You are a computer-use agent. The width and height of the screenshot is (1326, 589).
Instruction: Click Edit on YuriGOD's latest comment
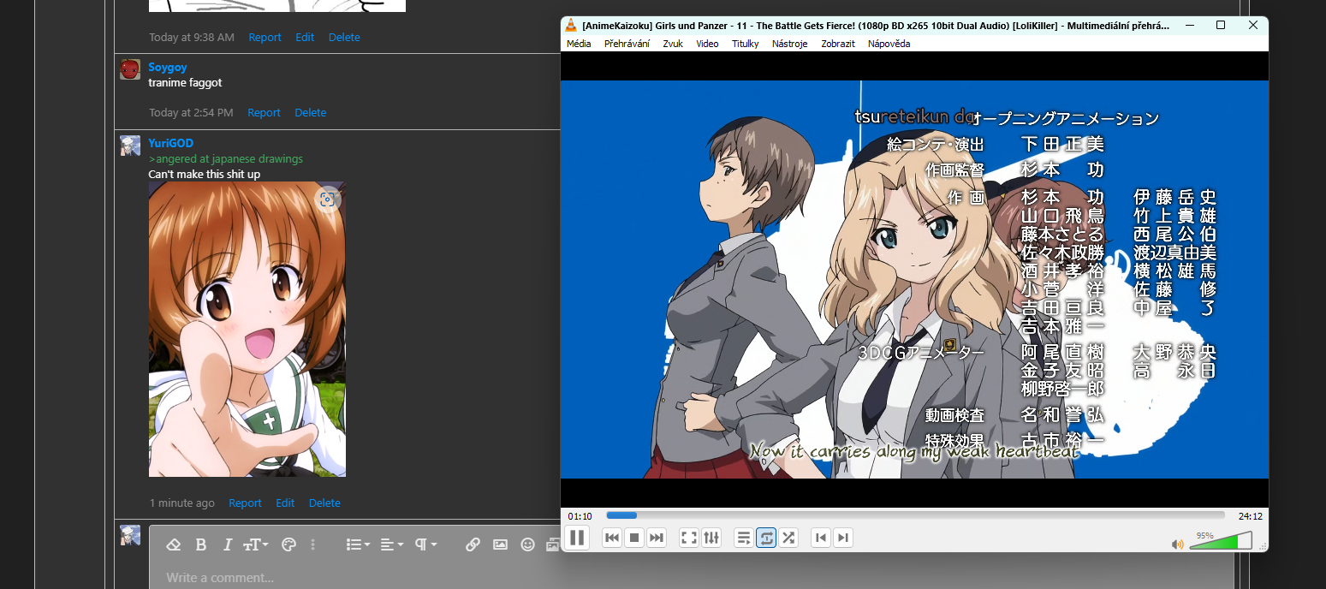click(285, 503)
